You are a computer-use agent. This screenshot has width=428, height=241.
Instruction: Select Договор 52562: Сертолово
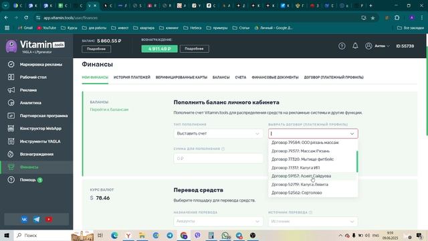point(313,193)
